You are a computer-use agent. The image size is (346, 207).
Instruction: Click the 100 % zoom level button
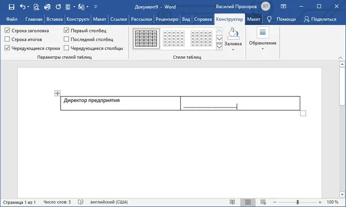(332, 202)
